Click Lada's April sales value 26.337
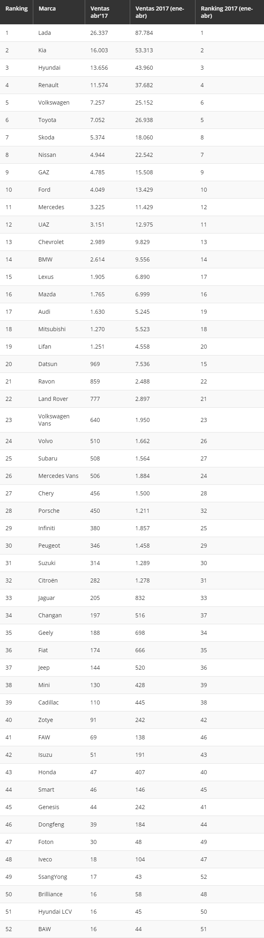 [99, 33]
